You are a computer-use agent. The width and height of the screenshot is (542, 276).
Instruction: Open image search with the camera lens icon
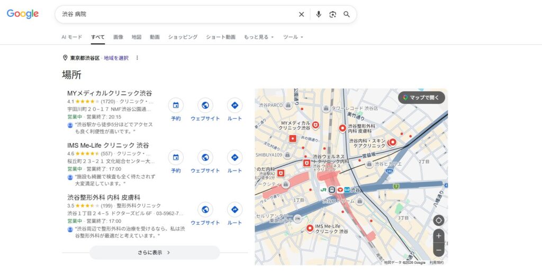pos(332,14)
